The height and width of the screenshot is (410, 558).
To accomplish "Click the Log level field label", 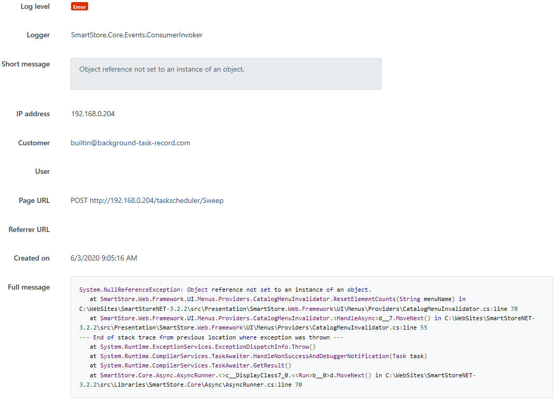I will (35, 6).
